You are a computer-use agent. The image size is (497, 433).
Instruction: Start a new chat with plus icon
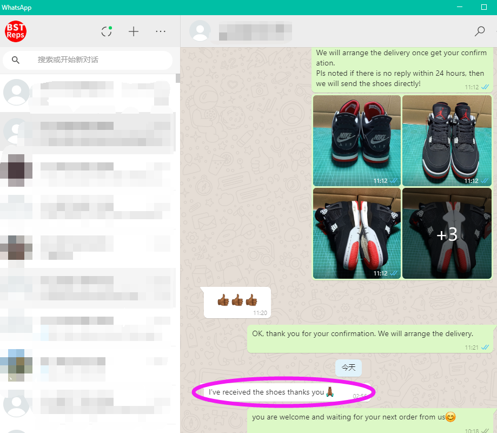[134, 31]
